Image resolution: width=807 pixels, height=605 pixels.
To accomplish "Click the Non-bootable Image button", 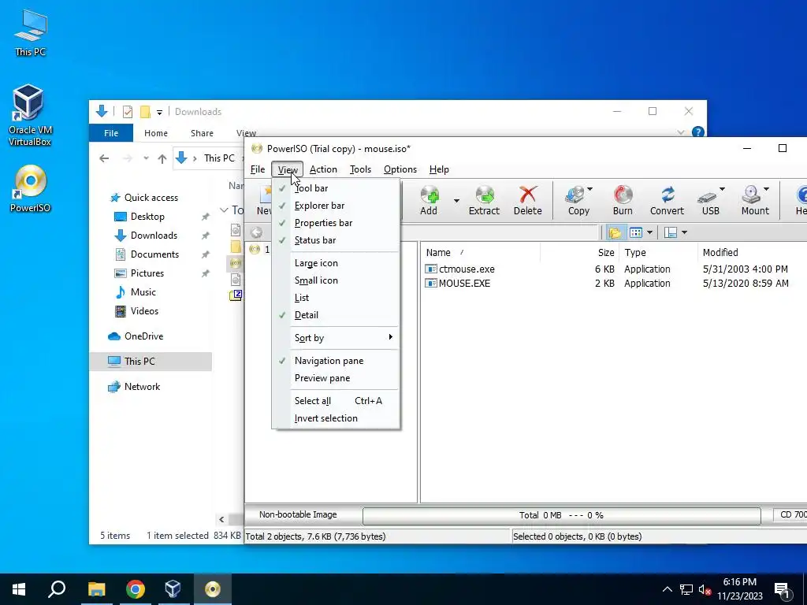I will [298, 514].
